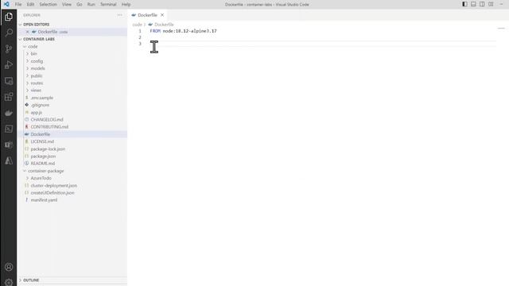This screenshot has width=509, height=286.
Task: Open the Azure view in activity bar
Action: [9, 160]
